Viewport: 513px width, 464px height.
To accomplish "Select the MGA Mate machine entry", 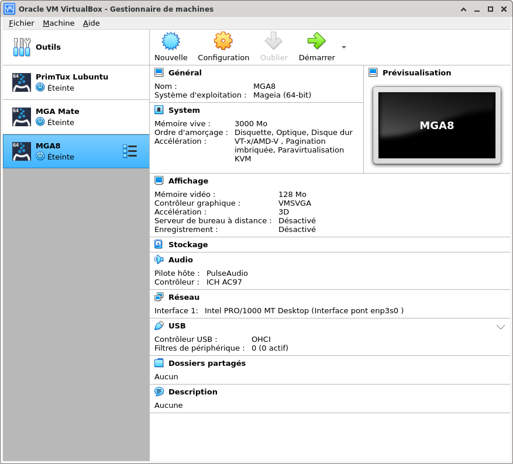I will (x=76, y=117).
